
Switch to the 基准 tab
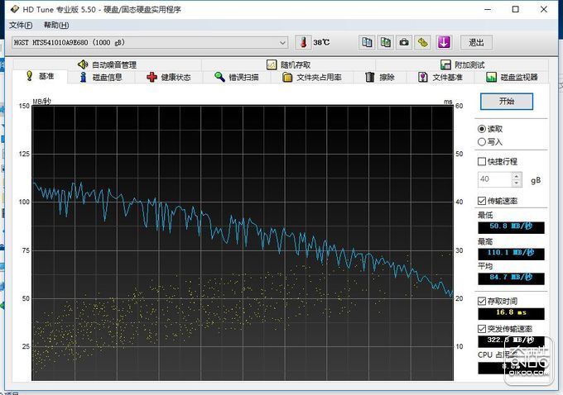click(x=40, y=76)
